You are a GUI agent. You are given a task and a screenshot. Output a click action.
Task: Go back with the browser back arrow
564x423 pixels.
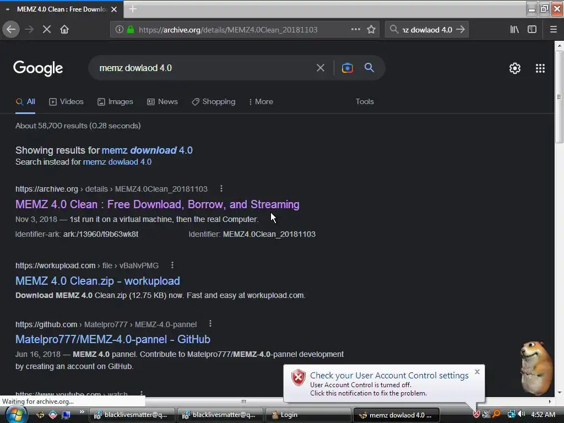coord(11,30)
